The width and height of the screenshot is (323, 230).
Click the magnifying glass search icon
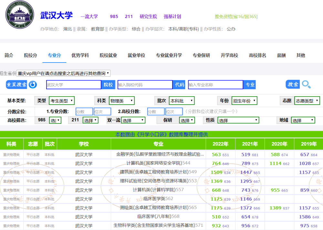(306, 84)
